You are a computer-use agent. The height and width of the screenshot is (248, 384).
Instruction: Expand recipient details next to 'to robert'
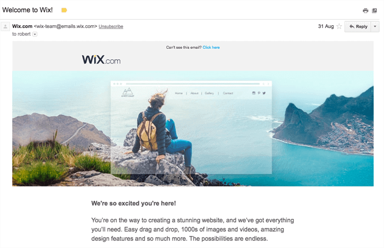coord(35,34)
